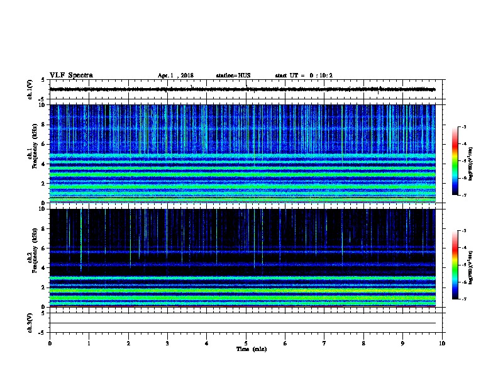498x385 pixels.
Task: Click the "5" voltage tick on ch.1(V) axis
Action: [43, 80]
